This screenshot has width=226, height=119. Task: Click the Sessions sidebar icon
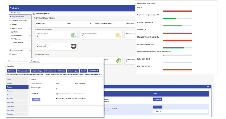pyautogui.click(x=10, y=54)
